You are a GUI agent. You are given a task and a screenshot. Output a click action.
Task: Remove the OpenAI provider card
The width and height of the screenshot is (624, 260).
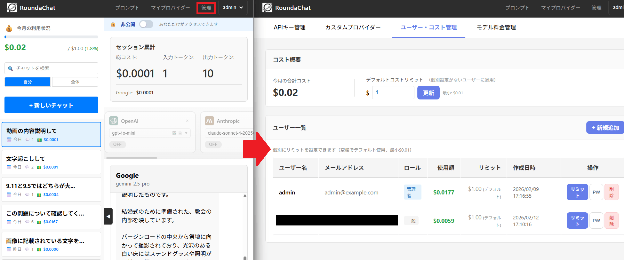tap(187, 121)
